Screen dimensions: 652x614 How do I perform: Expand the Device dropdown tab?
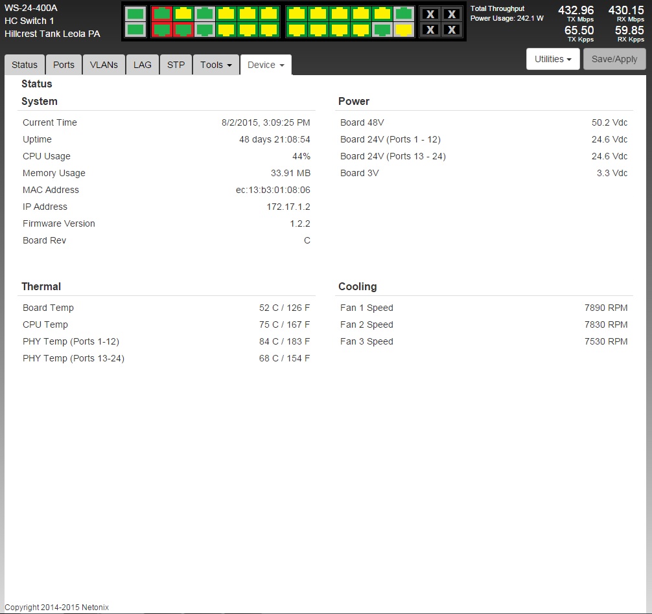point(266,65)
